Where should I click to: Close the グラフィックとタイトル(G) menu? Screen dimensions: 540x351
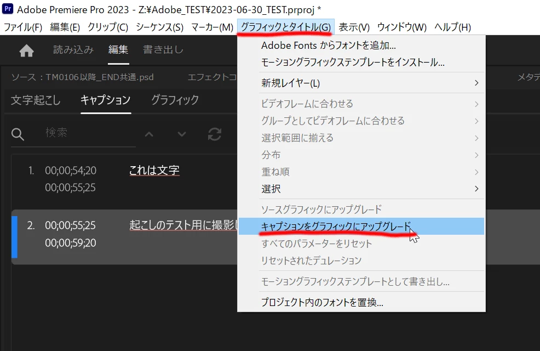click(x=285, y=27)
